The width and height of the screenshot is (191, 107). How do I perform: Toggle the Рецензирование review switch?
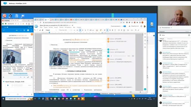tap(124, 26)
